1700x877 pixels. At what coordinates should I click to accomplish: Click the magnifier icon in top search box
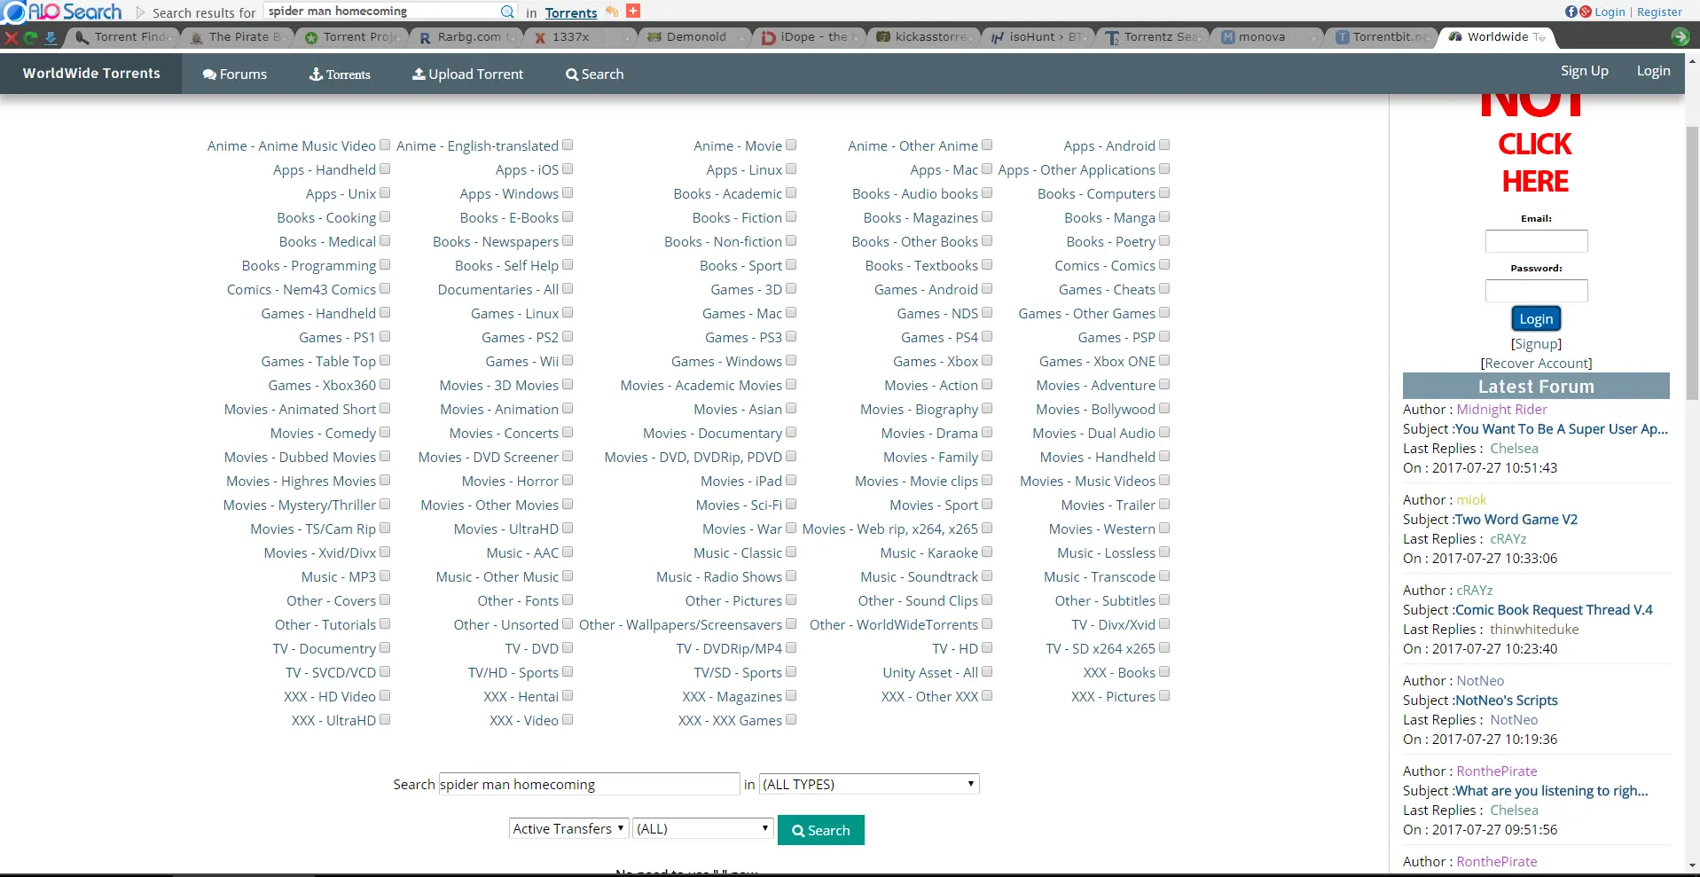pyautogui.click(x=507, y=12)
